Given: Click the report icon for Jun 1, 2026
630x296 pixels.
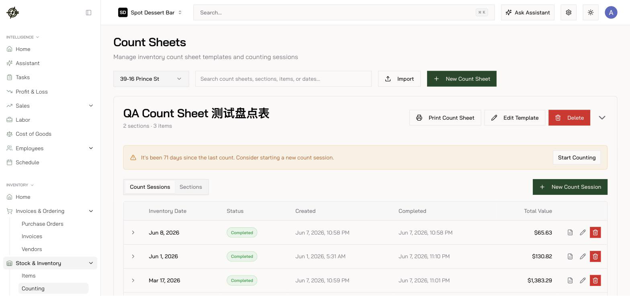Looking at the screenshot, I should (570, 256).
